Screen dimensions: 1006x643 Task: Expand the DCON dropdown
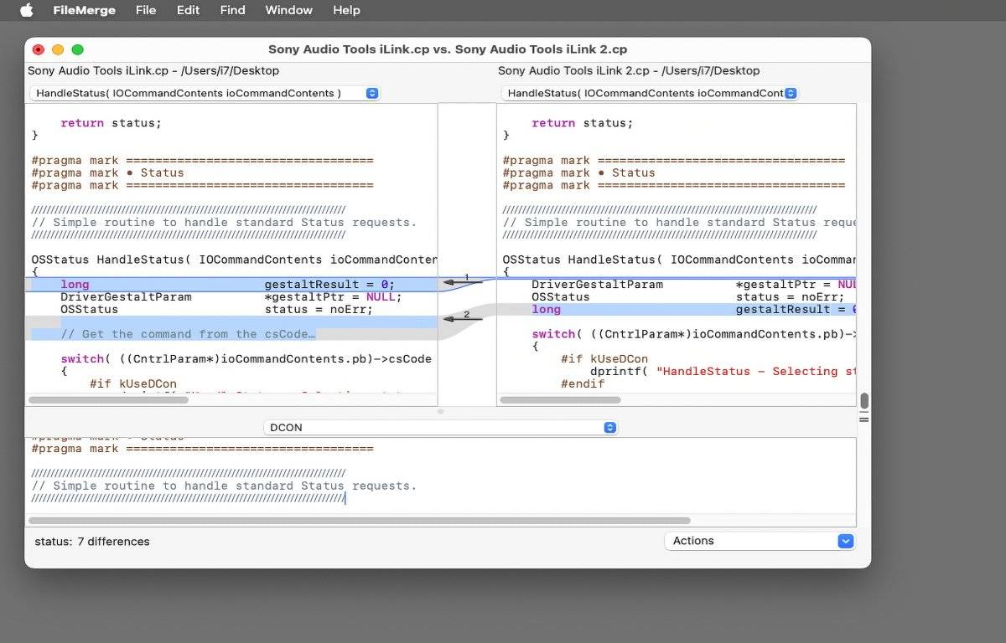(441, 427)
